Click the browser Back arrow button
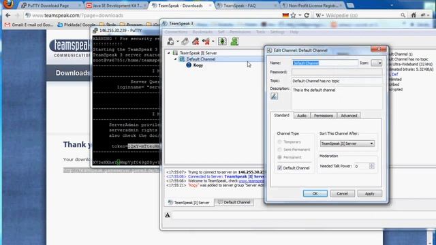Screen dimensions: 436x245 click(x=7, y=15)
